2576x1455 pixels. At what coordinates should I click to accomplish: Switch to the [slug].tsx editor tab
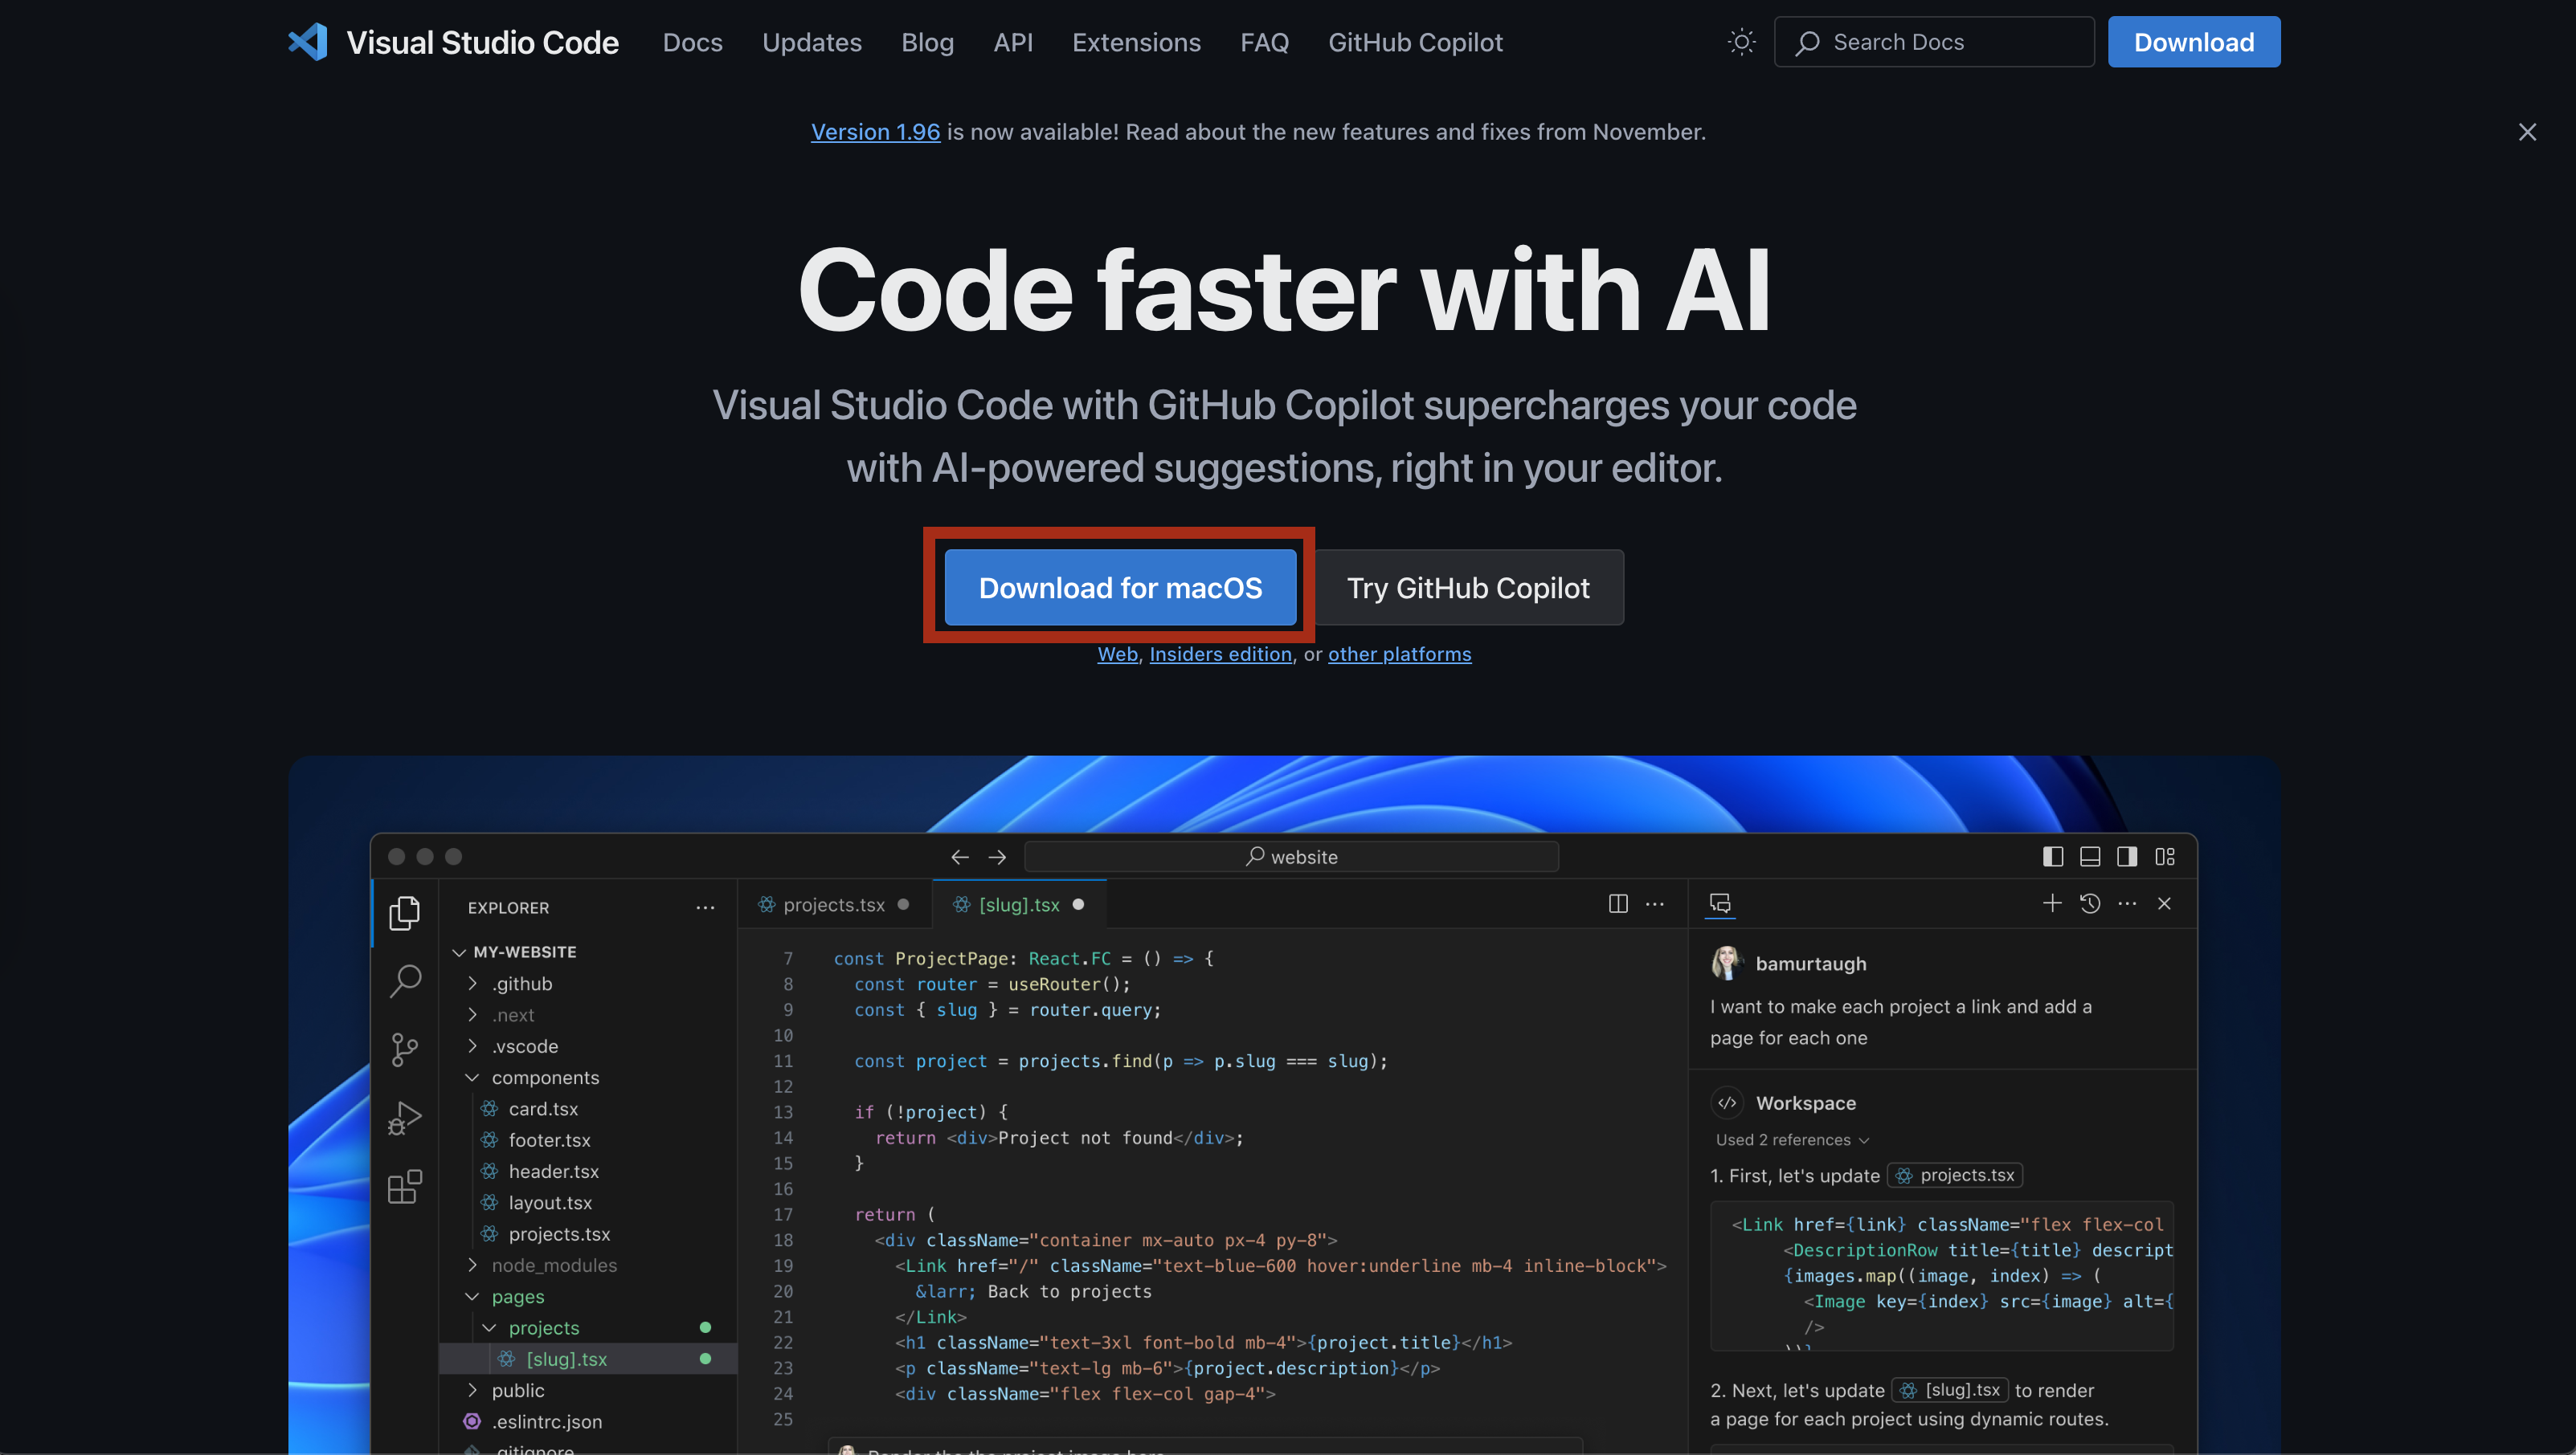[x=1019, y=904]
